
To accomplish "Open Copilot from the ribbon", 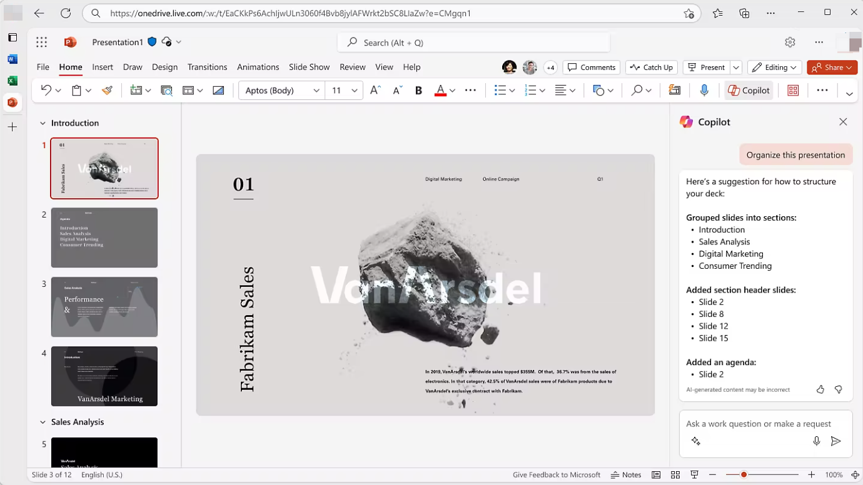I will [x=749, y=90].
